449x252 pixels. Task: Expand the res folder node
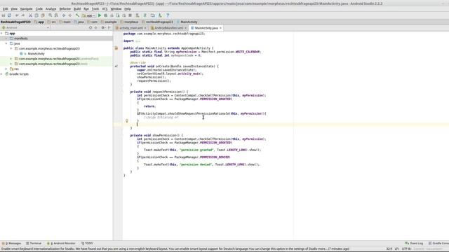point(6,69)
